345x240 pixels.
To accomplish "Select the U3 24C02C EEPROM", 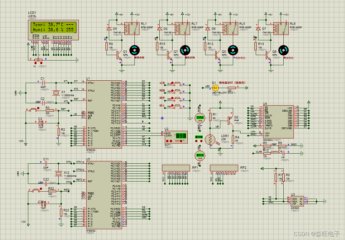I will click(x=297, y=201).
